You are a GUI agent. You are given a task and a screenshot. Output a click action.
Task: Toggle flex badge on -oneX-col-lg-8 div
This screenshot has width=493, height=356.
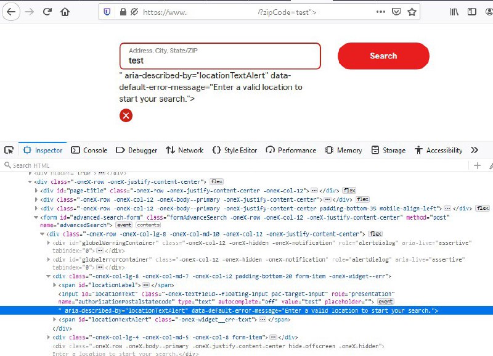click(x=376, y=234)
